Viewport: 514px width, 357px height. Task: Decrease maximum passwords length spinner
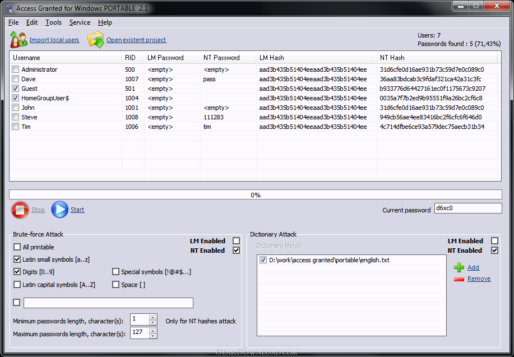152,336
